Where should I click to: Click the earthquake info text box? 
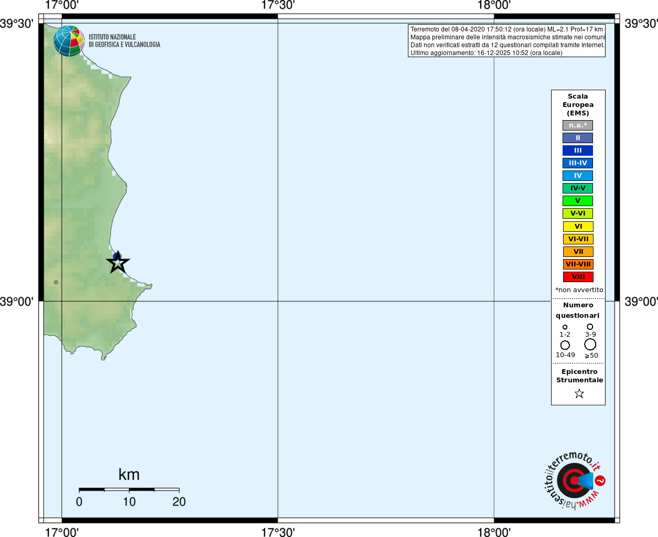(x=506, y=41)
